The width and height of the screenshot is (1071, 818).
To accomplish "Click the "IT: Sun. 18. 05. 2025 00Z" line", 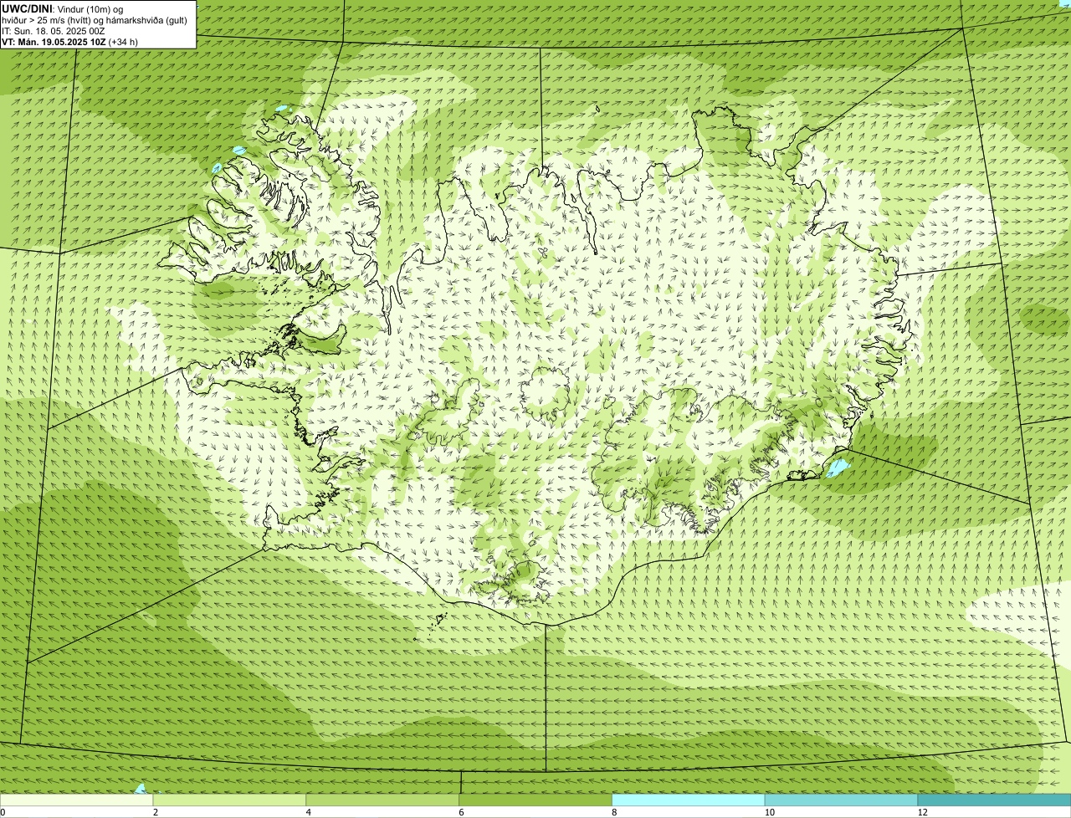I will click(x=54, y=31).
